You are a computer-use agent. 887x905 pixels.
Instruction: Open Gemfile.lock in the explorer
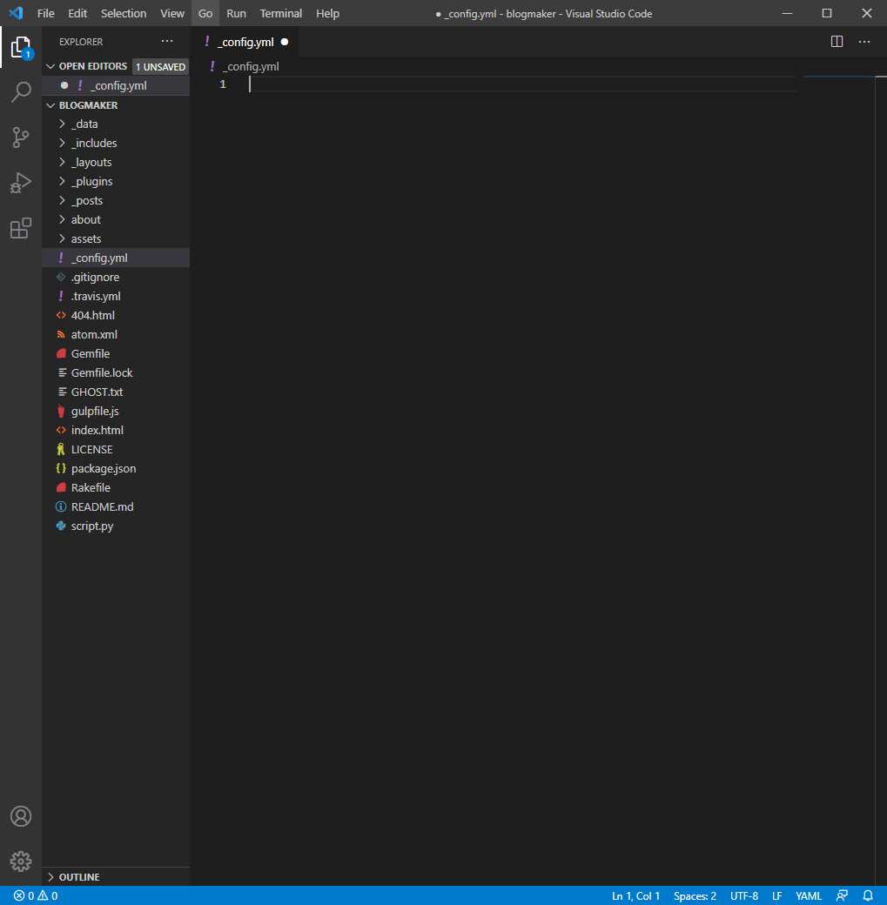[116, 372]
